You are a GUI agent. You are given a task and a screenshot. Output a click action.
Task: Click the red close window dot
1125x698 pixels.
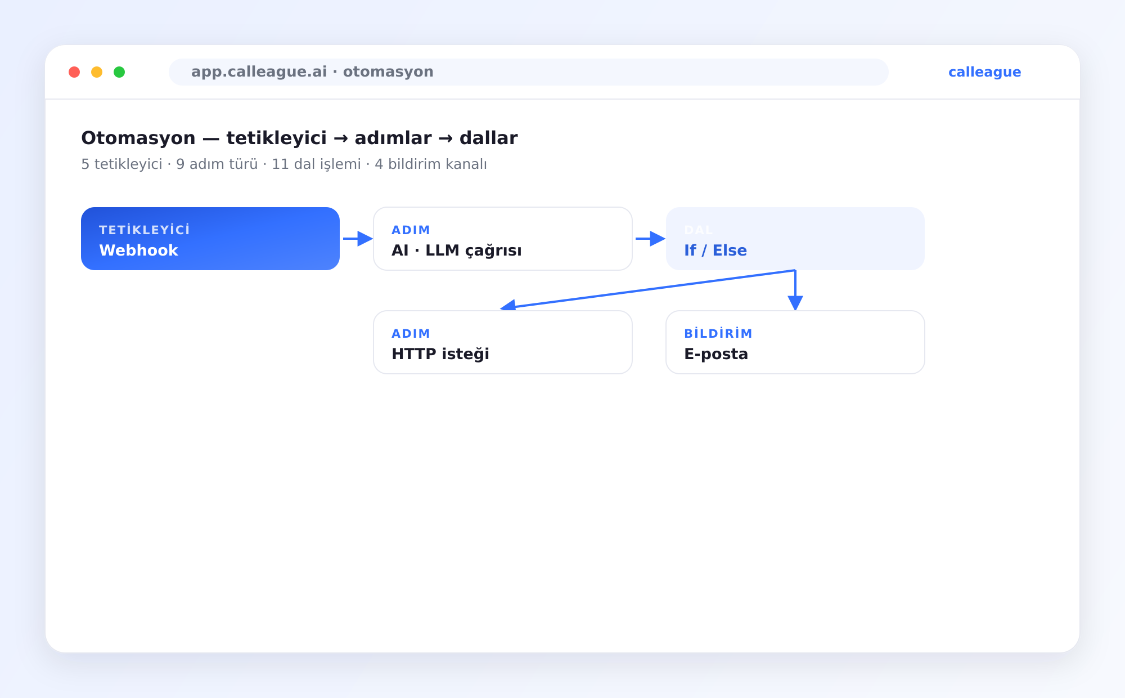pos(74,72)
